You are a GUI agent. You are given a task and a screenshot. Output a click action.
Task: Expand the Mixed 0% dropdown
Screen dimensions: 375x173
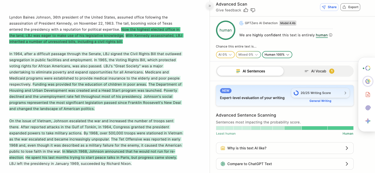click(248, 55)
